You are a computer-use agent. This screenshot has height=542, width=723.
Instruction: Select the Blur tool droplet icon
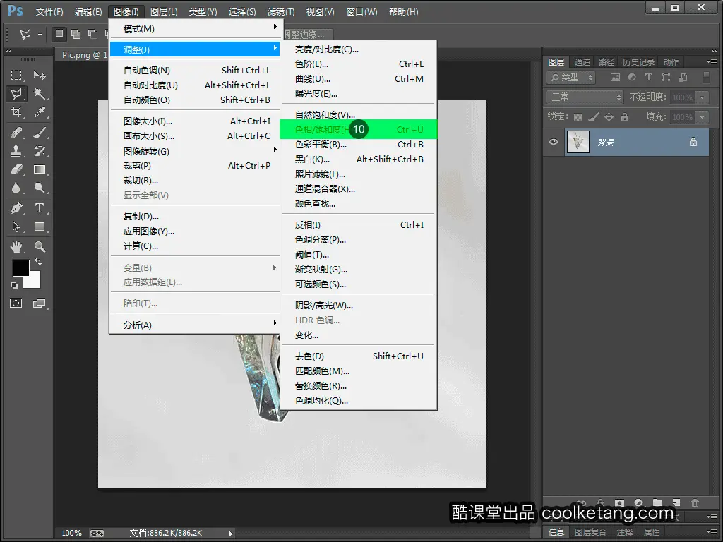click(x=16, y=188)
